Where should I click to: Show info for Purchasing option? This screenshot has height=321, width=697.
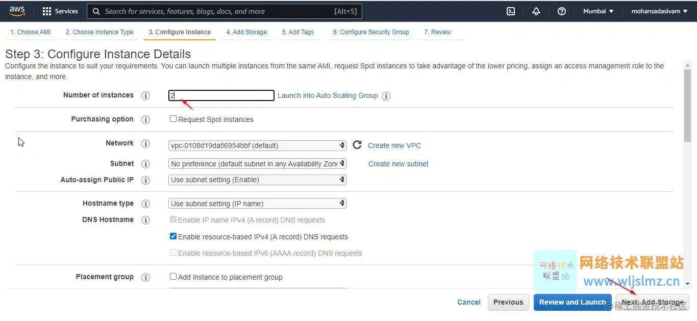pos(146,119)
